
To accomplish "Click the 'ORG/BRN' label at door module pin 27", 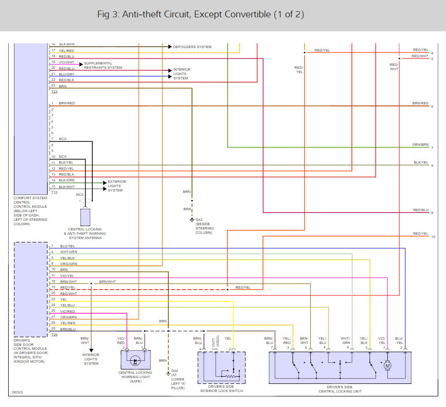I will click(x=68, y=317).
